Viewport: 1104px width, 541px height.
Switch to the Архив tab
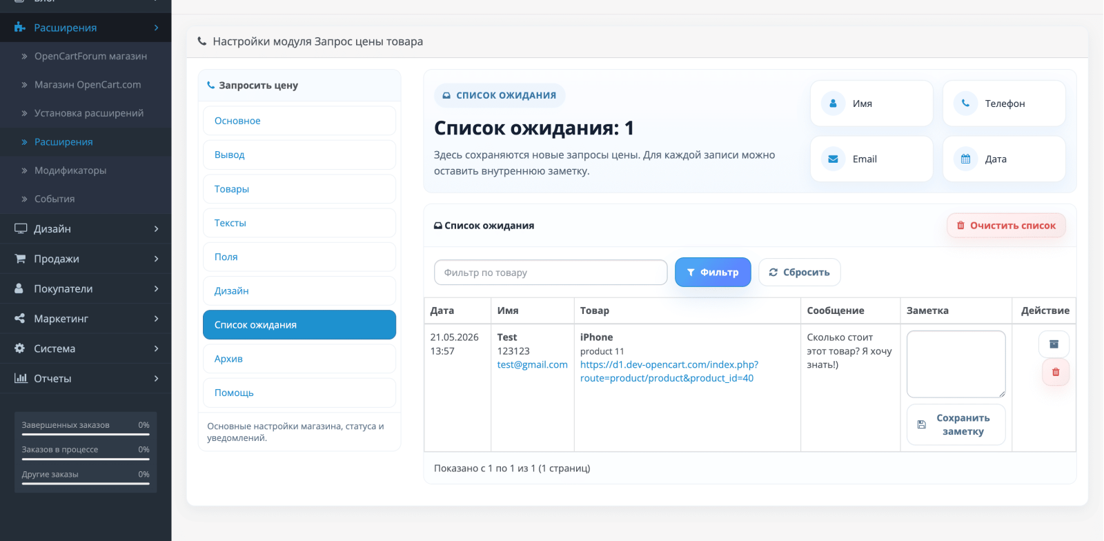point(299,359)
